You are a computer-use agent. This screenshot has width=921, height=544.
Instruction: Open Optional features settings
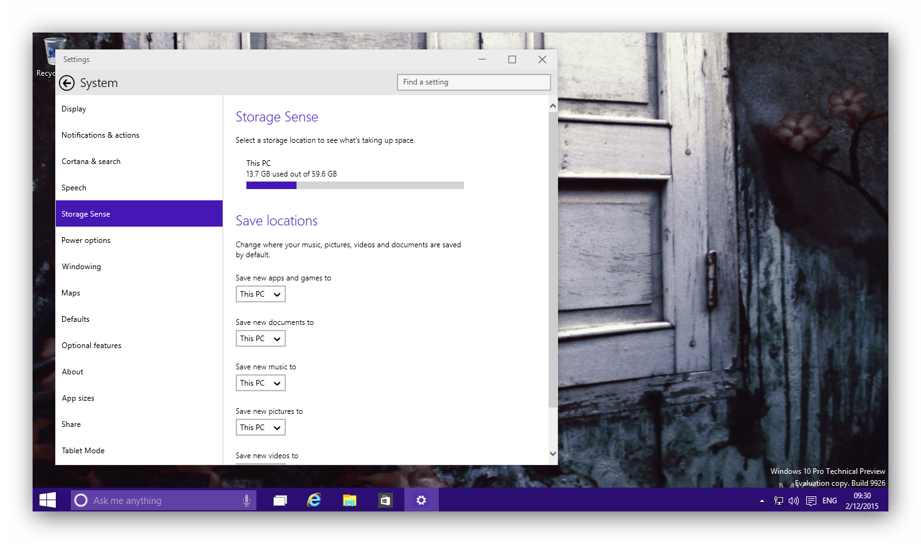pos(139,346)
